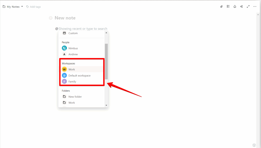Select the Work workspace
261x148 pixels.
click(72, 69)
